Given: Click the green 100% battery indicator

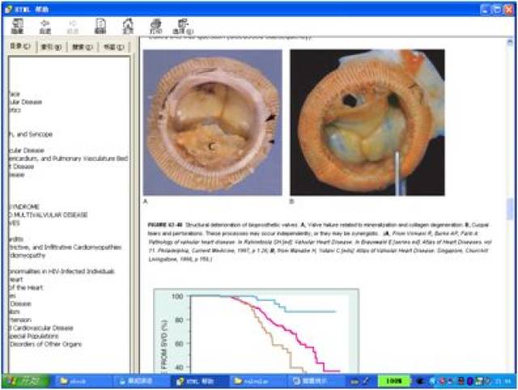Looking at the screenshot, I should [393, 381].
